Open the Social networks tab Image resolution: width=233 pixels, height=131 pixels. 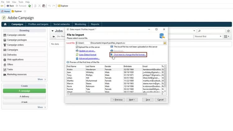coord(62,24)
